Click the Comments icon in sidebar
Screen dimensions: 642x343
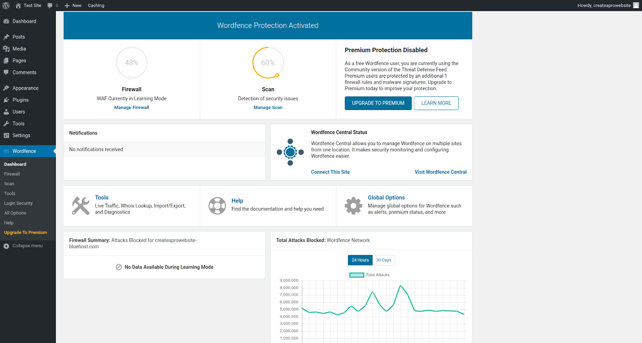pos(6,72)
